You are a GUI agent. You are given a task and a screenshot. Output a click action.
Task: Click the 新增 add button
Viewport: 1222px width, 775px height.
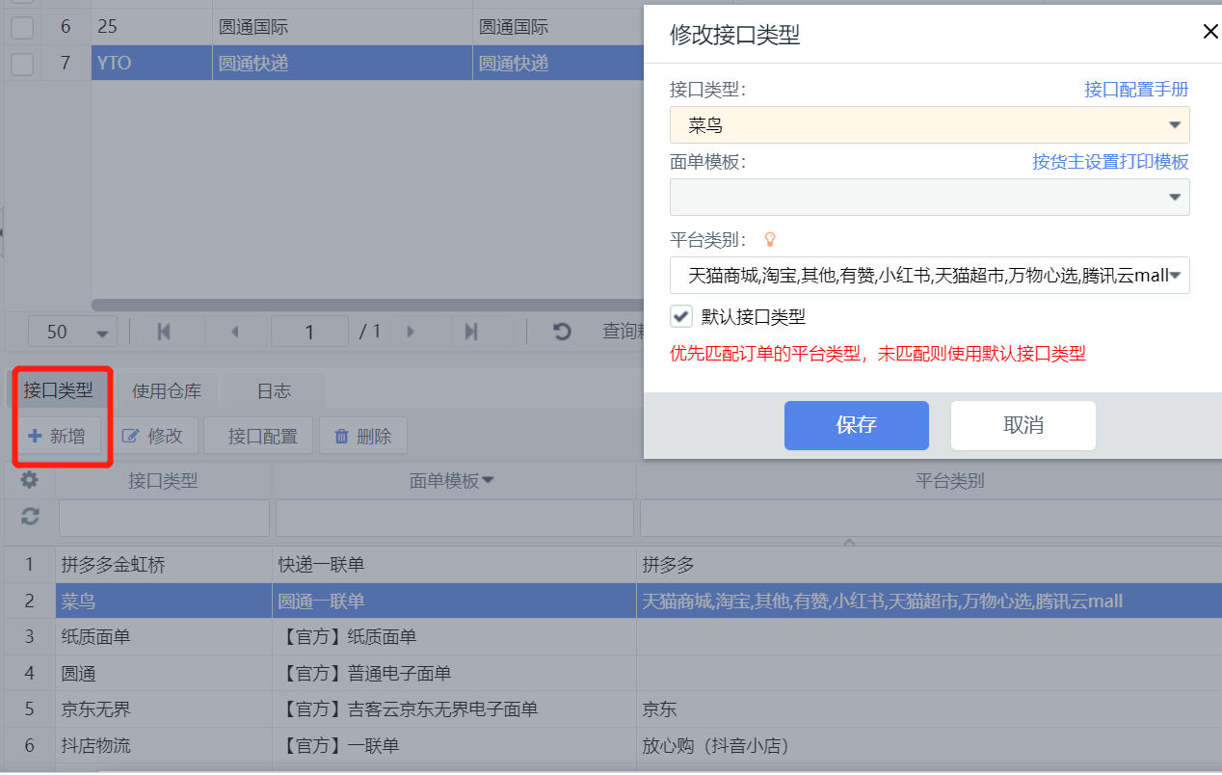[57, 436]
